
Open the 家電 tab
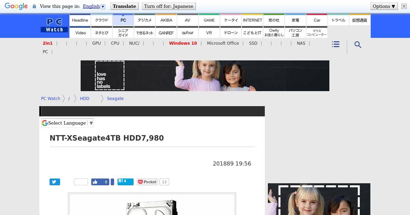(295, 20)
